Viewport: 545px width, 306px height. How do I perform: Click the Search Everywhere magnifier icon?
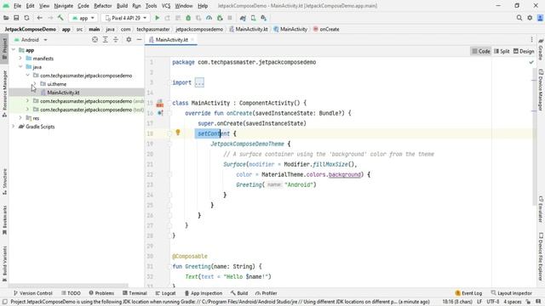[519, 18]
